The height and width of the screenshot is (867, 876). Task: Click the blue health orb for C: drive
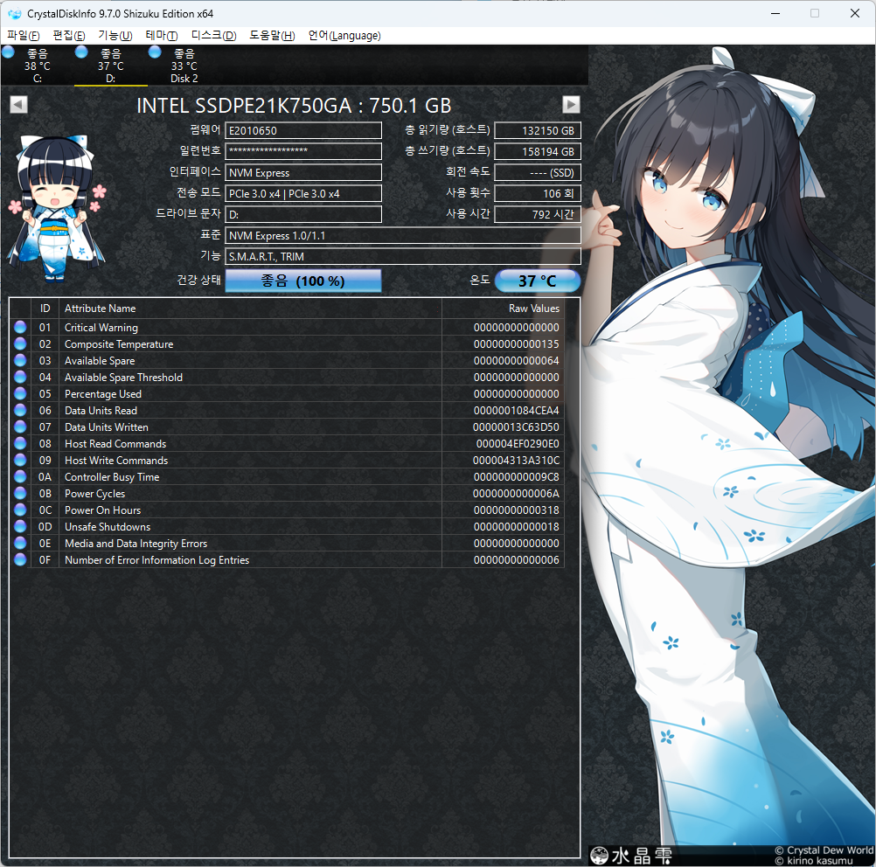coord(8,52)
